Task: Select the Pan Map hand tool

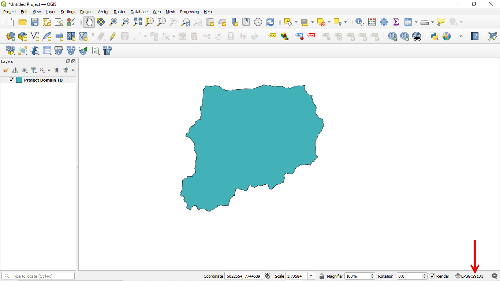Action: tap(89, 22)
